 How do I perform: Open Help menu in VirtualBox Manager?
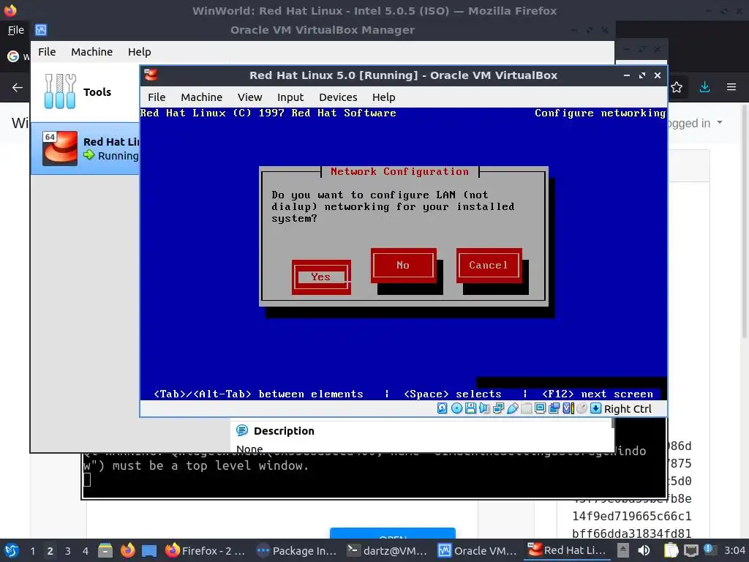140,52
